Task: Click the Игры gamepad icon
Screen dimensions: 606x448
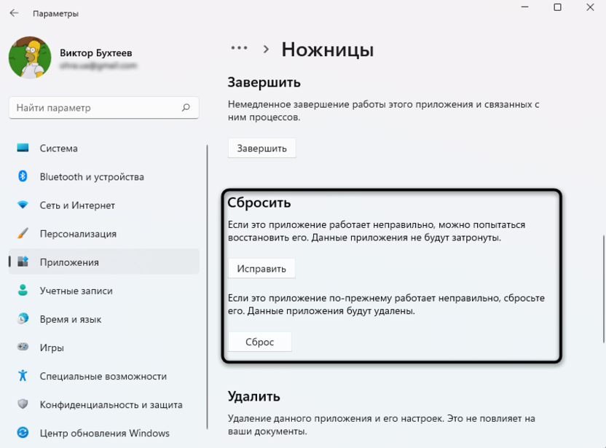Action: coord(23,347)
